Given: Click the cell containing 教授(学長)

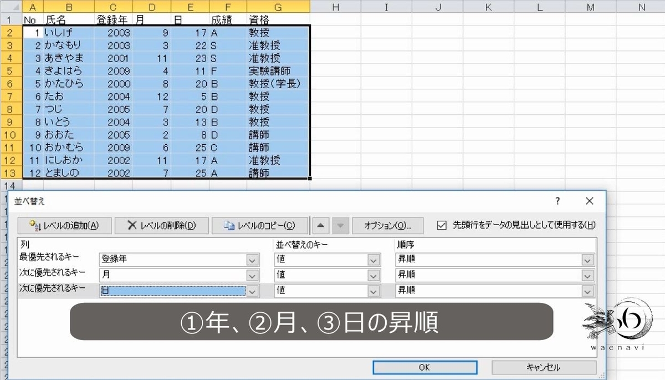Looking at the screenshot, I should tap(278, 83).
